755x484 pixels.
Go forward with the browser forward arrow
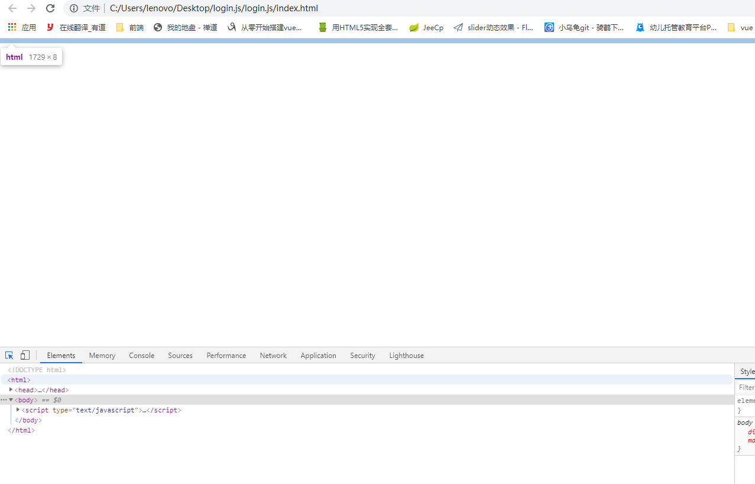[x=31, y=8]
